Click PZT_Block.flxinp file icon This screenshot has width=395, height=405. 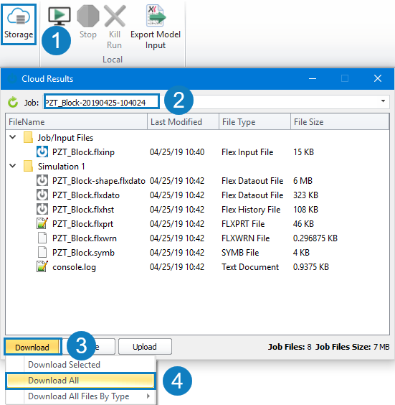point(42,152)
